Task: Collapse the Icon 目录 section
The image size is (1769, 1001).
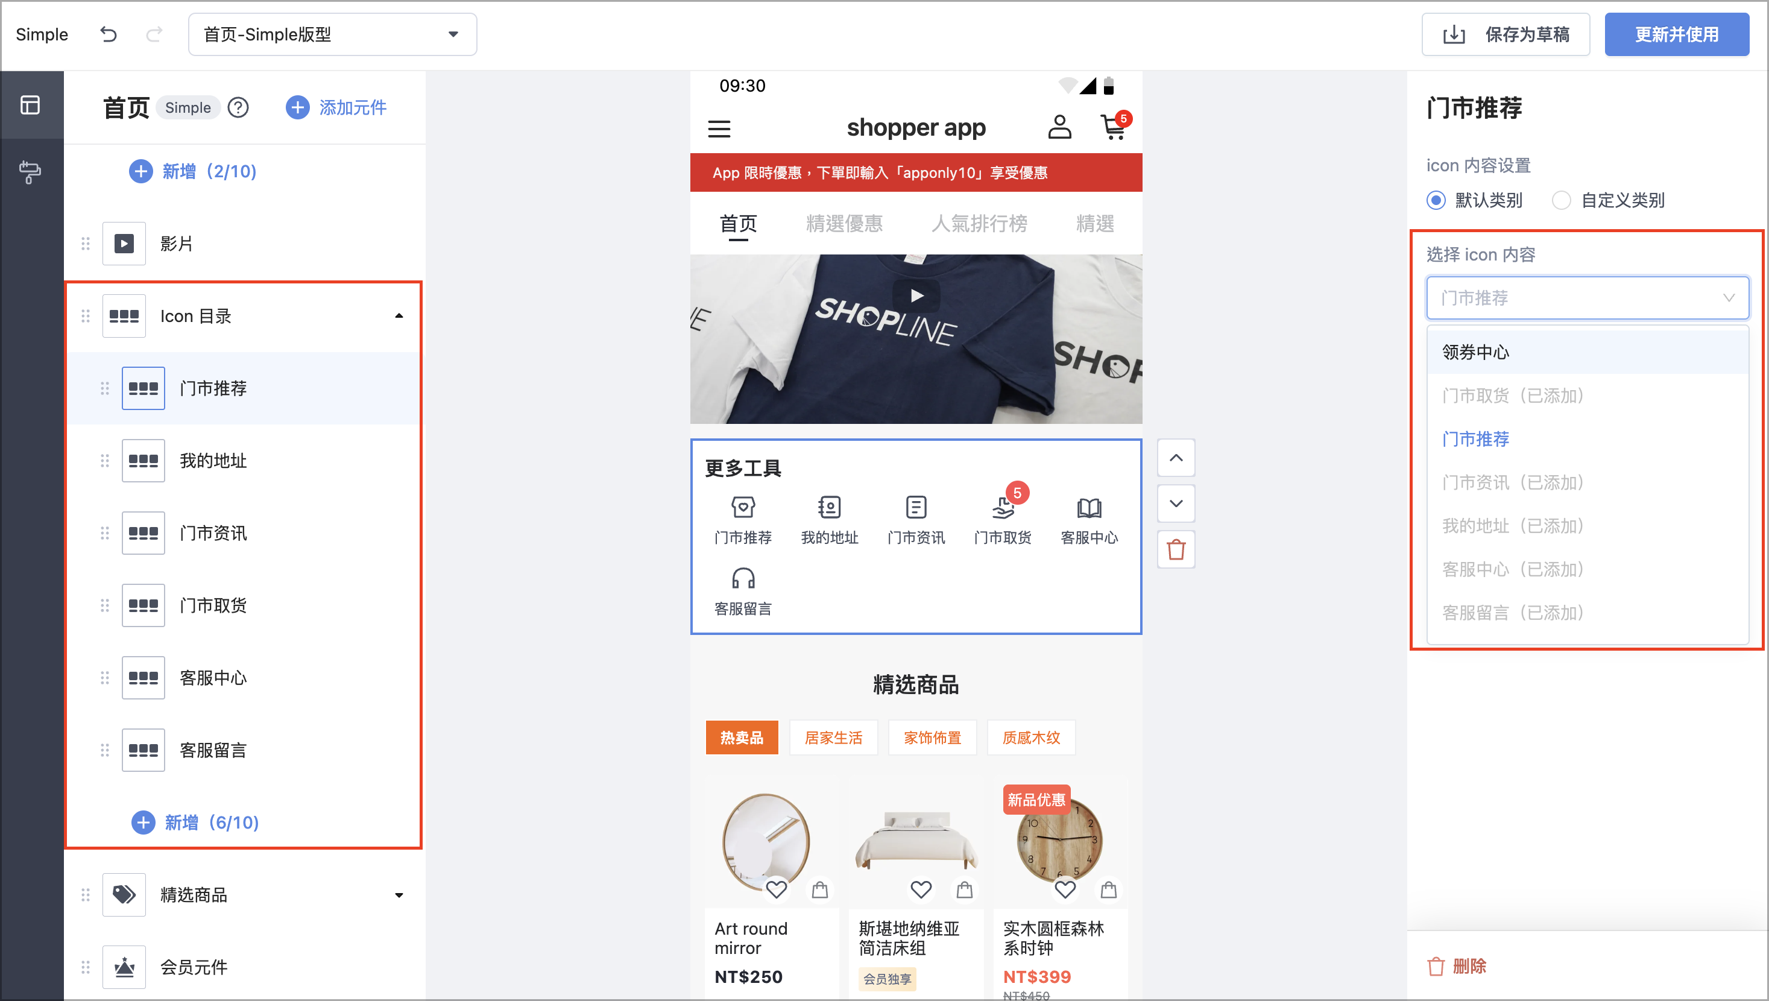Action: click(x=399, y=315)
